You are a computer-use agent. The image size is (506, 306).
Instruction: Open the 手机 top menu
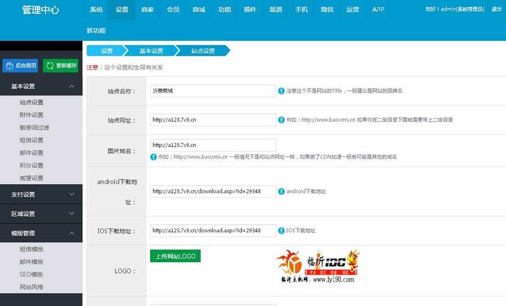pyautogui.click(x=301, y=10)
